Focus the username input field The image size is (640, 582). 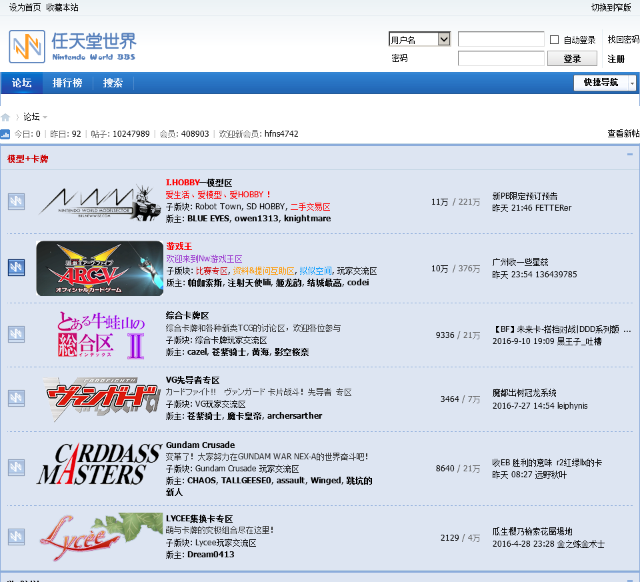(x=501, y=39)
